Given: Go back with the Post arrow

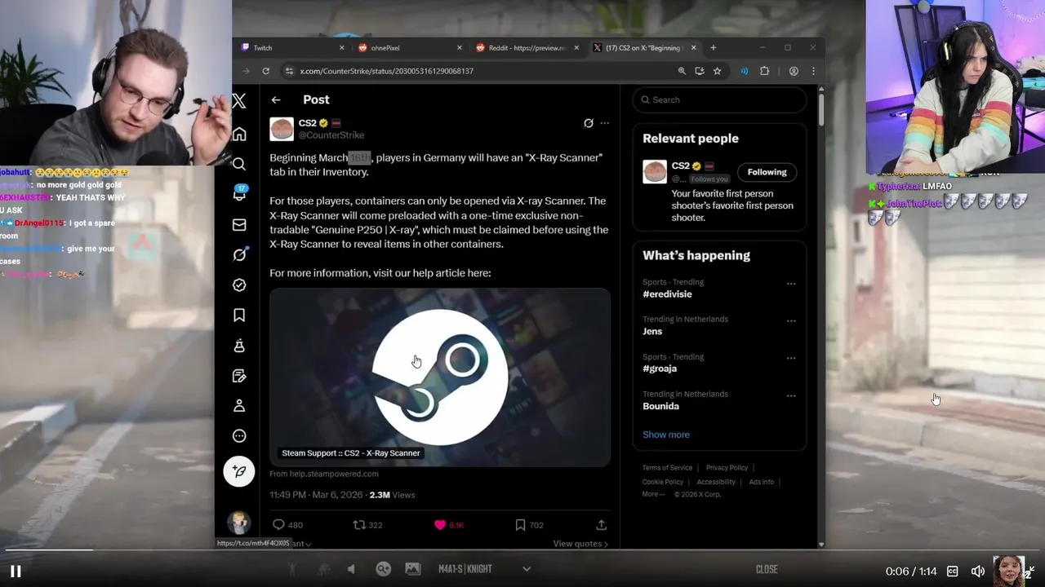Looking at the screenshot, I should pyautogui.click(x=276, y=99).
